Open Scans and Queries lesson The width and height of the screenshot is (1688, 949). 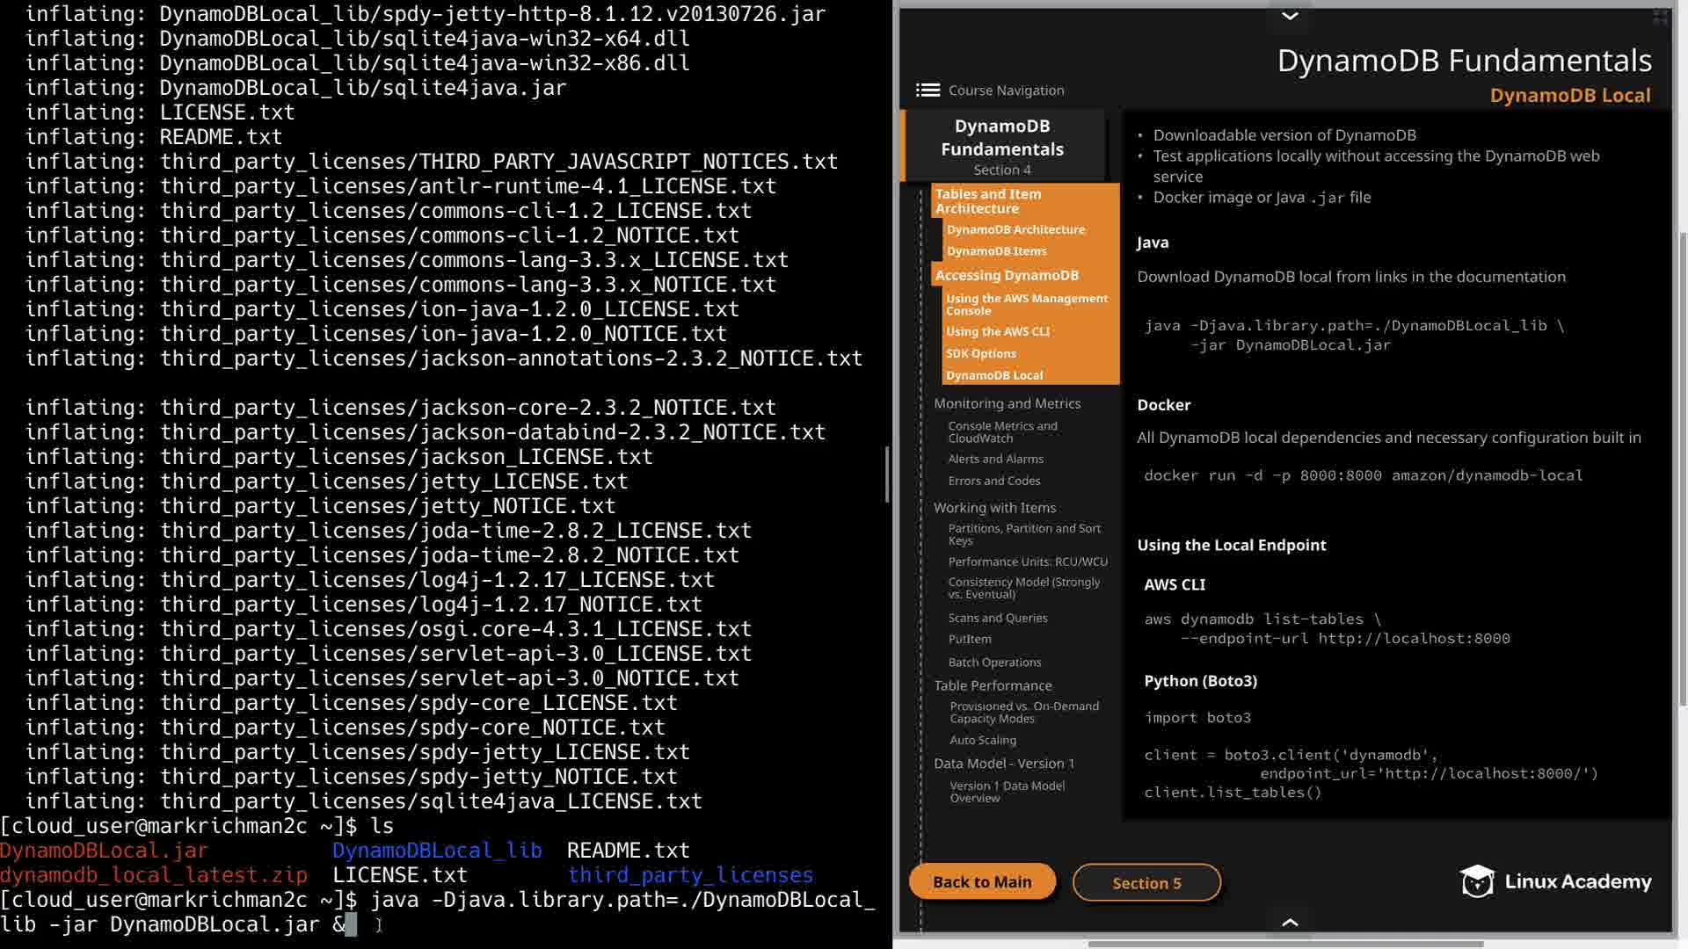[x=998, y=618]
